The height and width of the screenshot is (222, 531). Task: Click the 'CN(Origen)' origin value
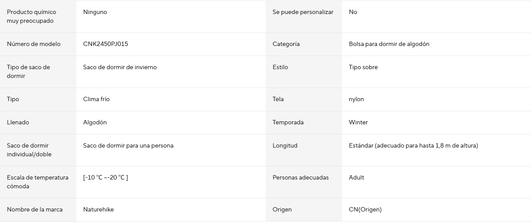point(365,209)
